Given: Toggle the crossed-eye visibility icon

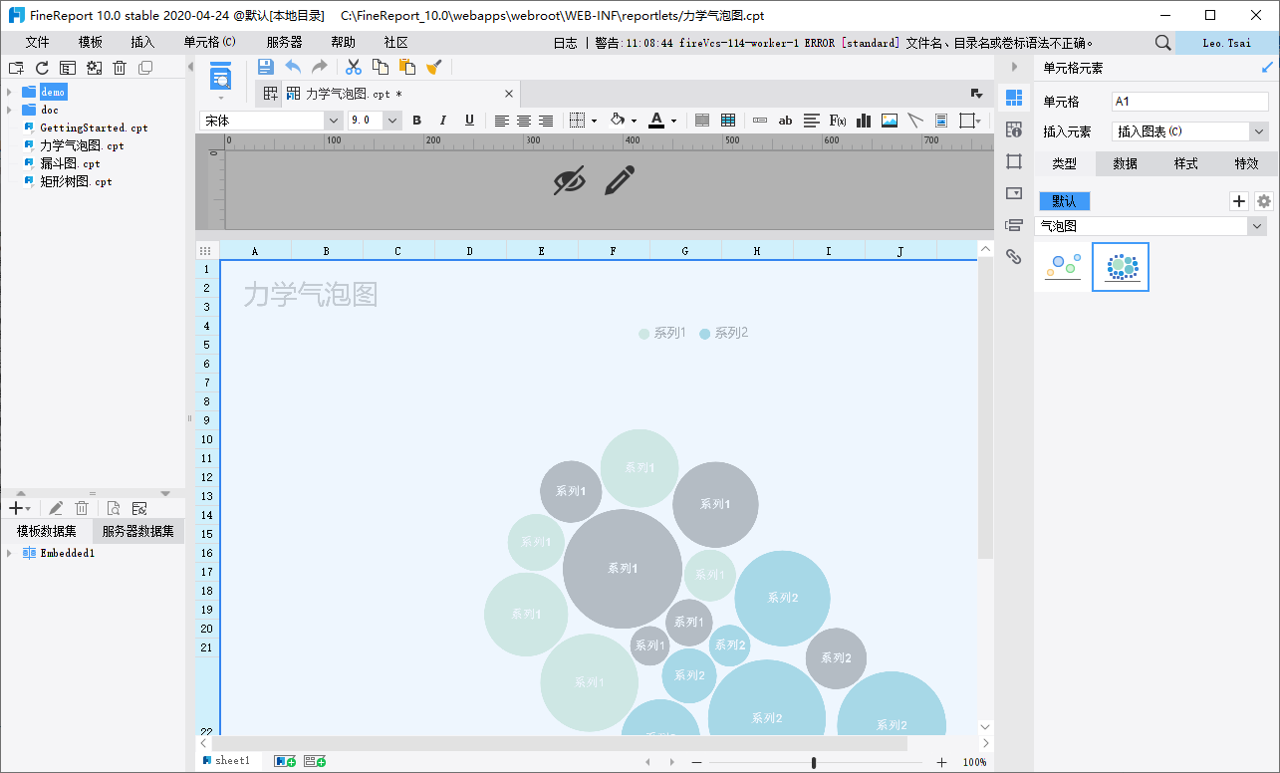Looking at the screenshot, I should [x=570, y=180].
